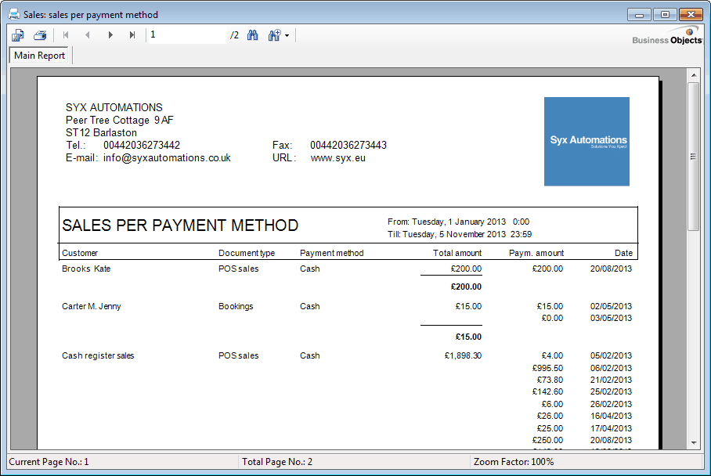The height and width of the screenshot is (476, 711).
Task: Click the Export Report icon
Action: (18, 35)
